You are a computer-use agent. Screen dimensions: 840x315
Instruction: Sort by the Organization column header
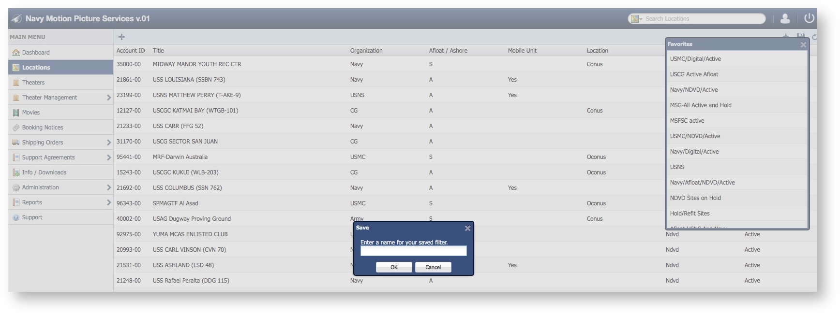(x=366, y=51)
